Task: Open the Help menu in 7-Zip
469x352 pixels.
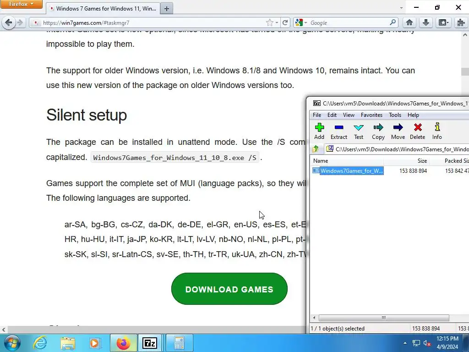Action: 413,115
